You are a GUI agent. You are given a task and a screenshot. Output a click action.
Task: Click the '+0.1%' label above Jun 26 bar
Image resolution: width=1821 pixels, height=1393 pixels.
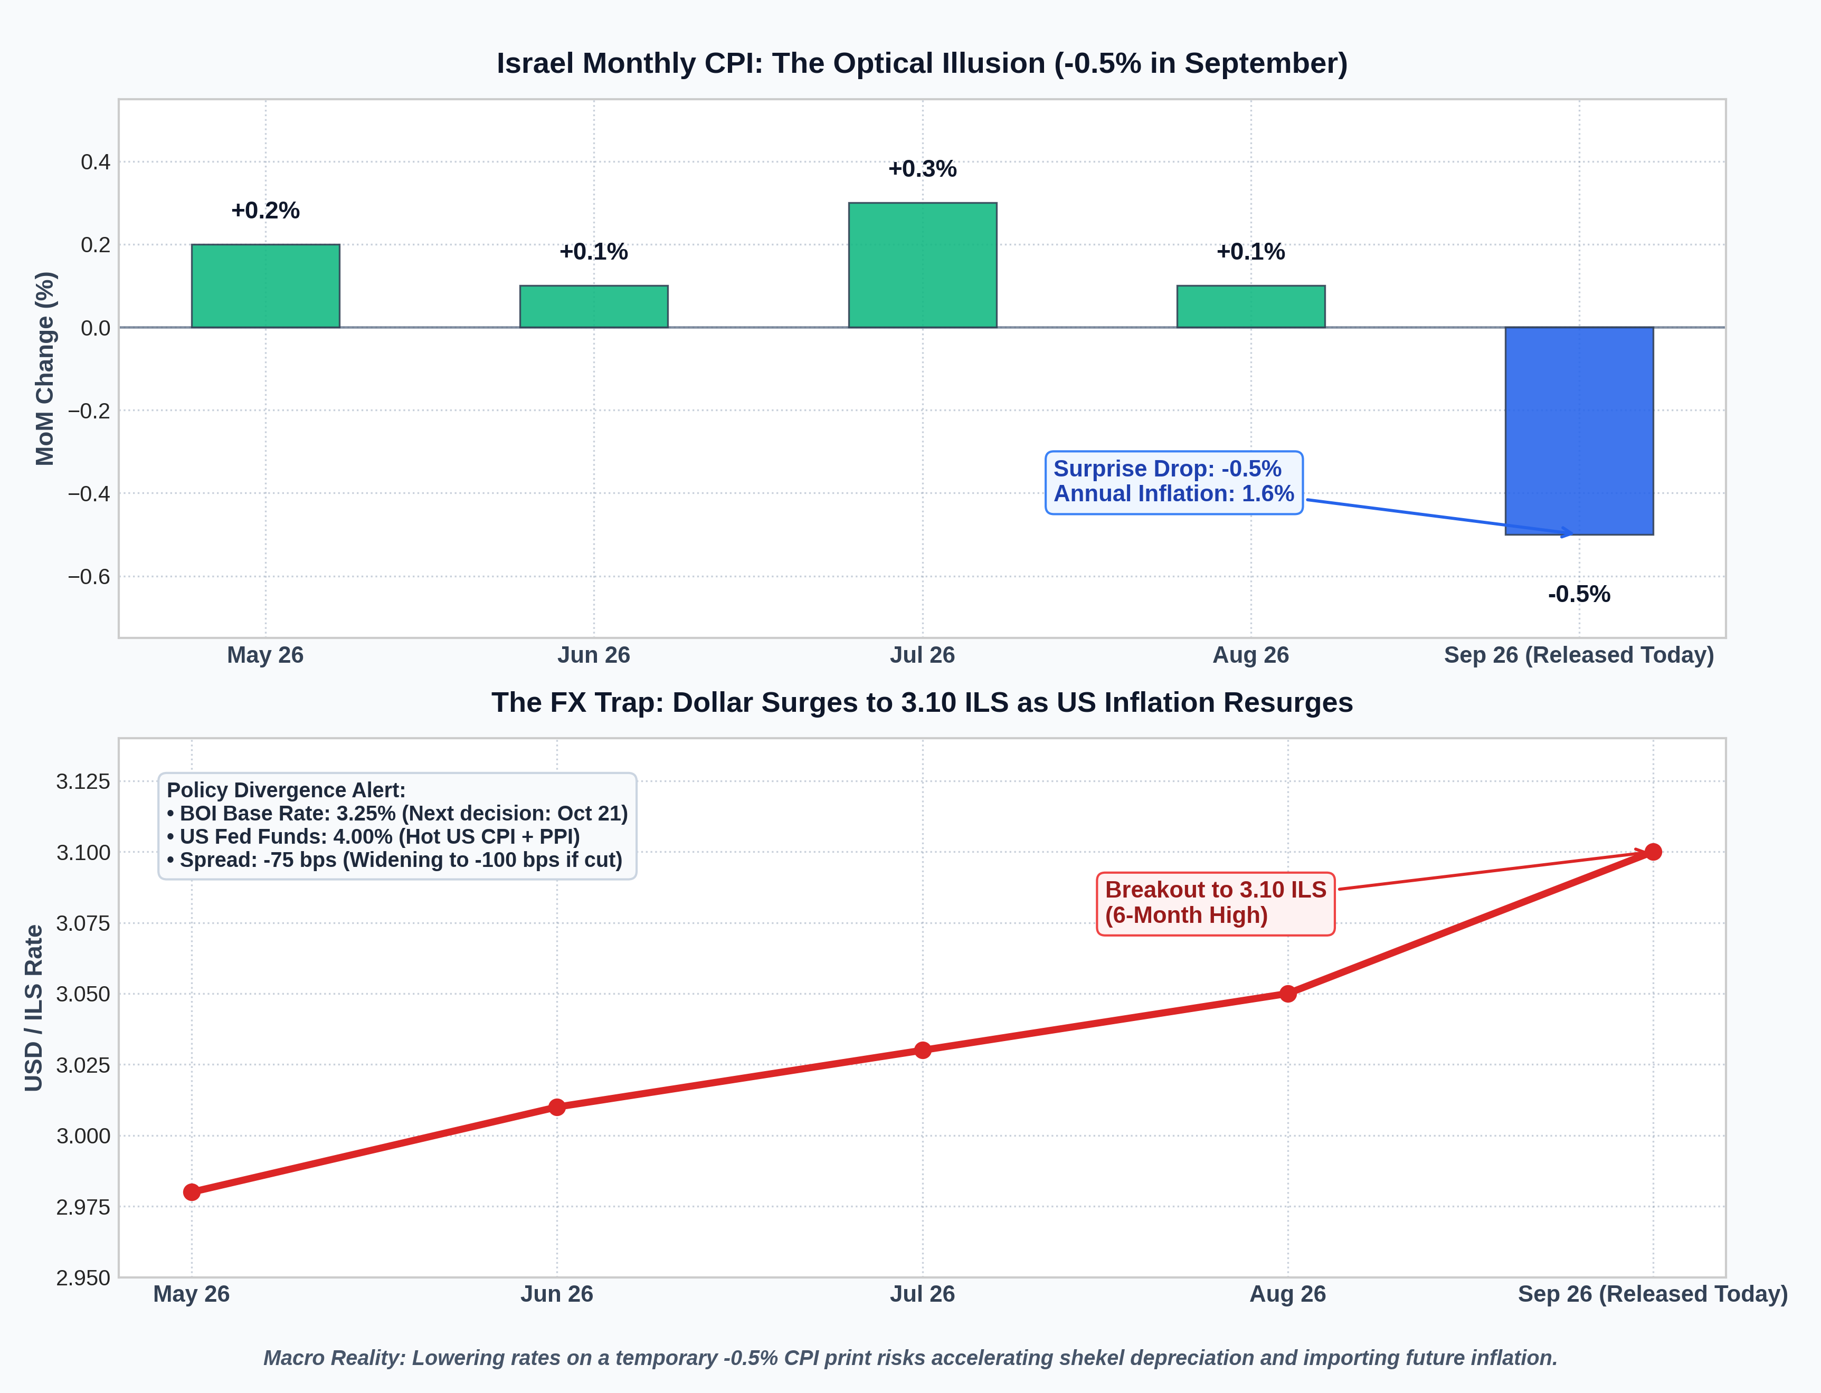pos(594,252)
